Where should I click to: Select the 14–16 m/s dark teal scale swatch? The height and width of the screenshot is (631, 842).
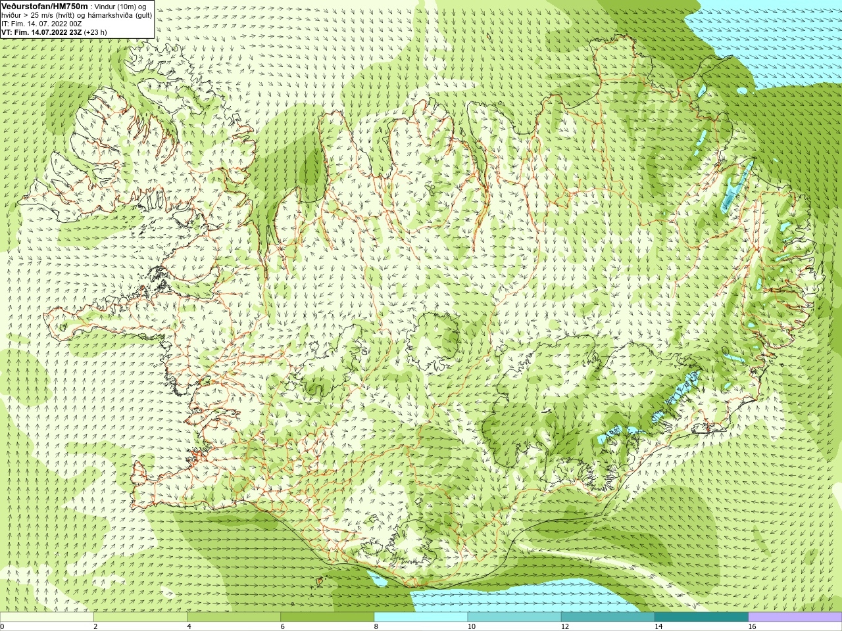701,617
